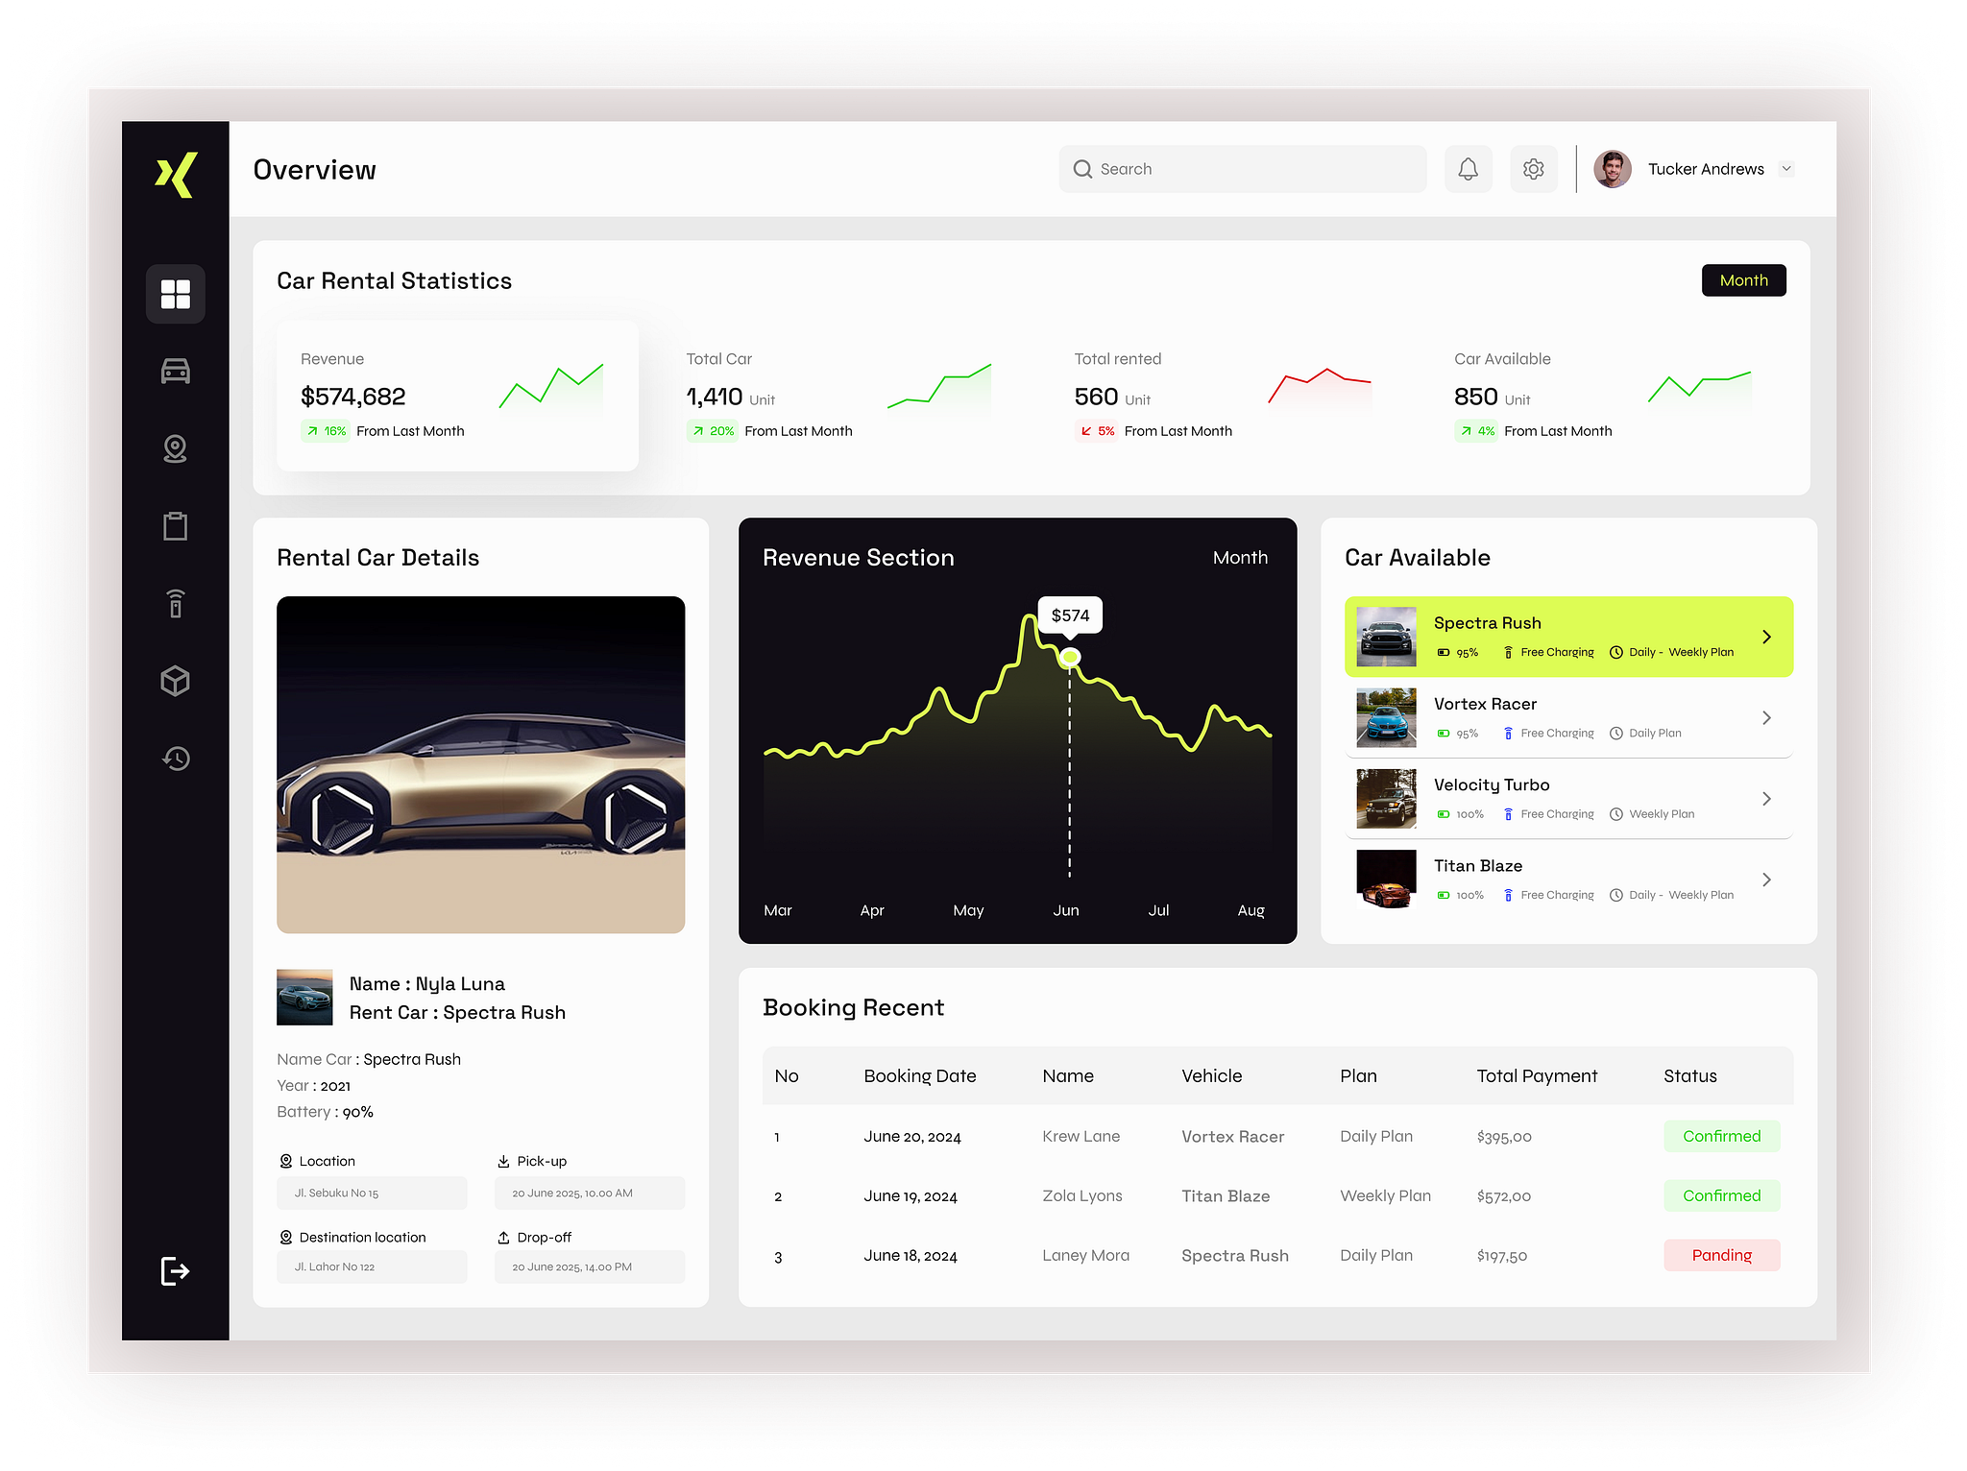This screenshot has height=1471, width=1967.
Task: Click the Overview page title
Action: [x=315, y=169]
